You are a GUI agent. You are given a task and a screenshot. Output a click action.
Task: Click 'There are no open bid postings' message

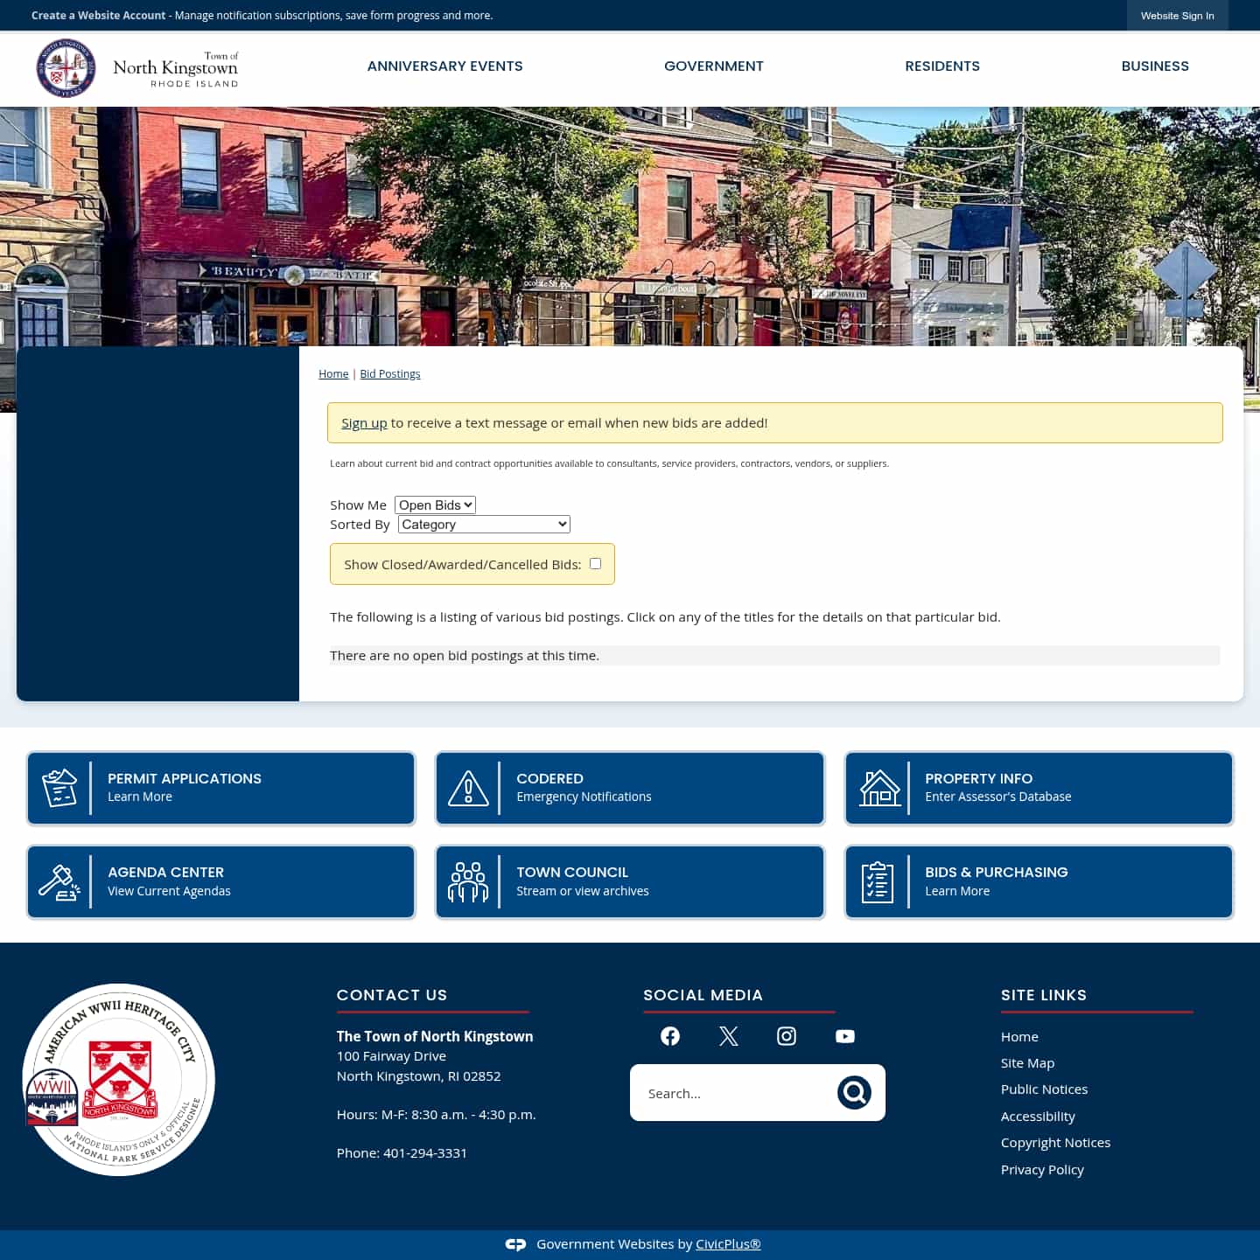coord(465,656)
